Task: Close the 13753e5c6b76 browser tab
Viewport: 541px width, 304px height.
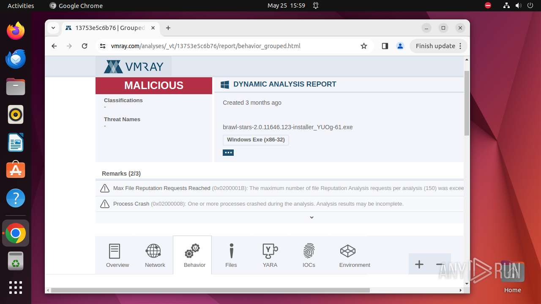Action: click(x=153, y=28)
